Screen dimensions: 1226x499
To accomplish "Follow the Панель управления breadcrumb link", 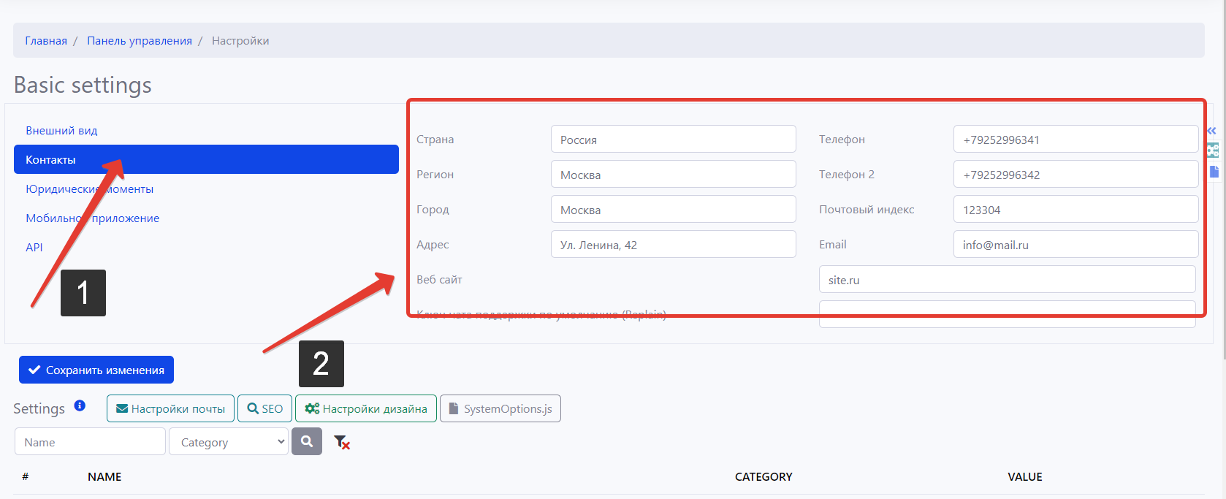I will [x=140, y=41].
